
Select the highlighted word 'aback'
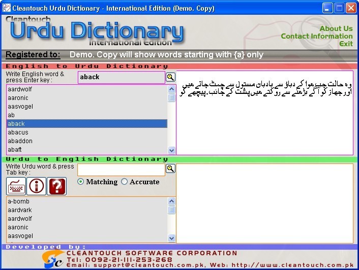click(87, 123)
